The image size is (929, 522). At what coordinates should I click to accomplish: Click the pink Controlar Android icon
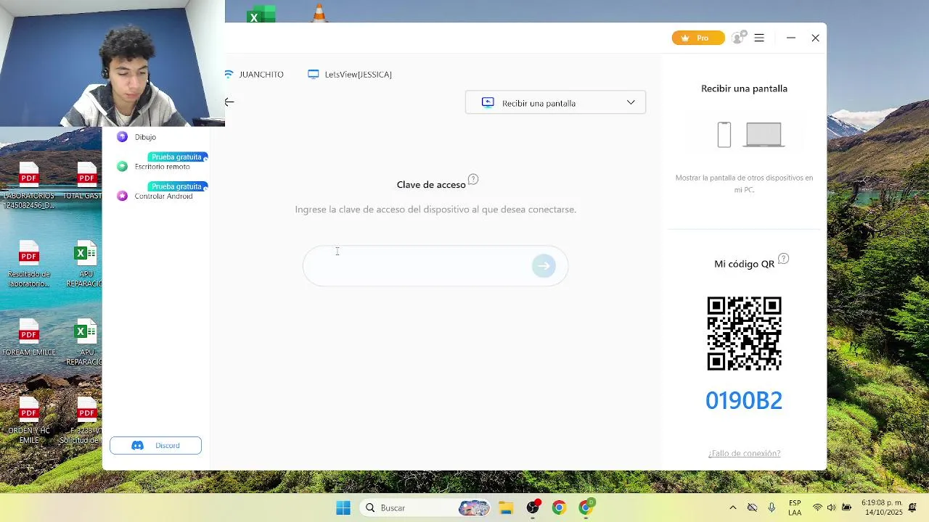[x=122, y=196]
